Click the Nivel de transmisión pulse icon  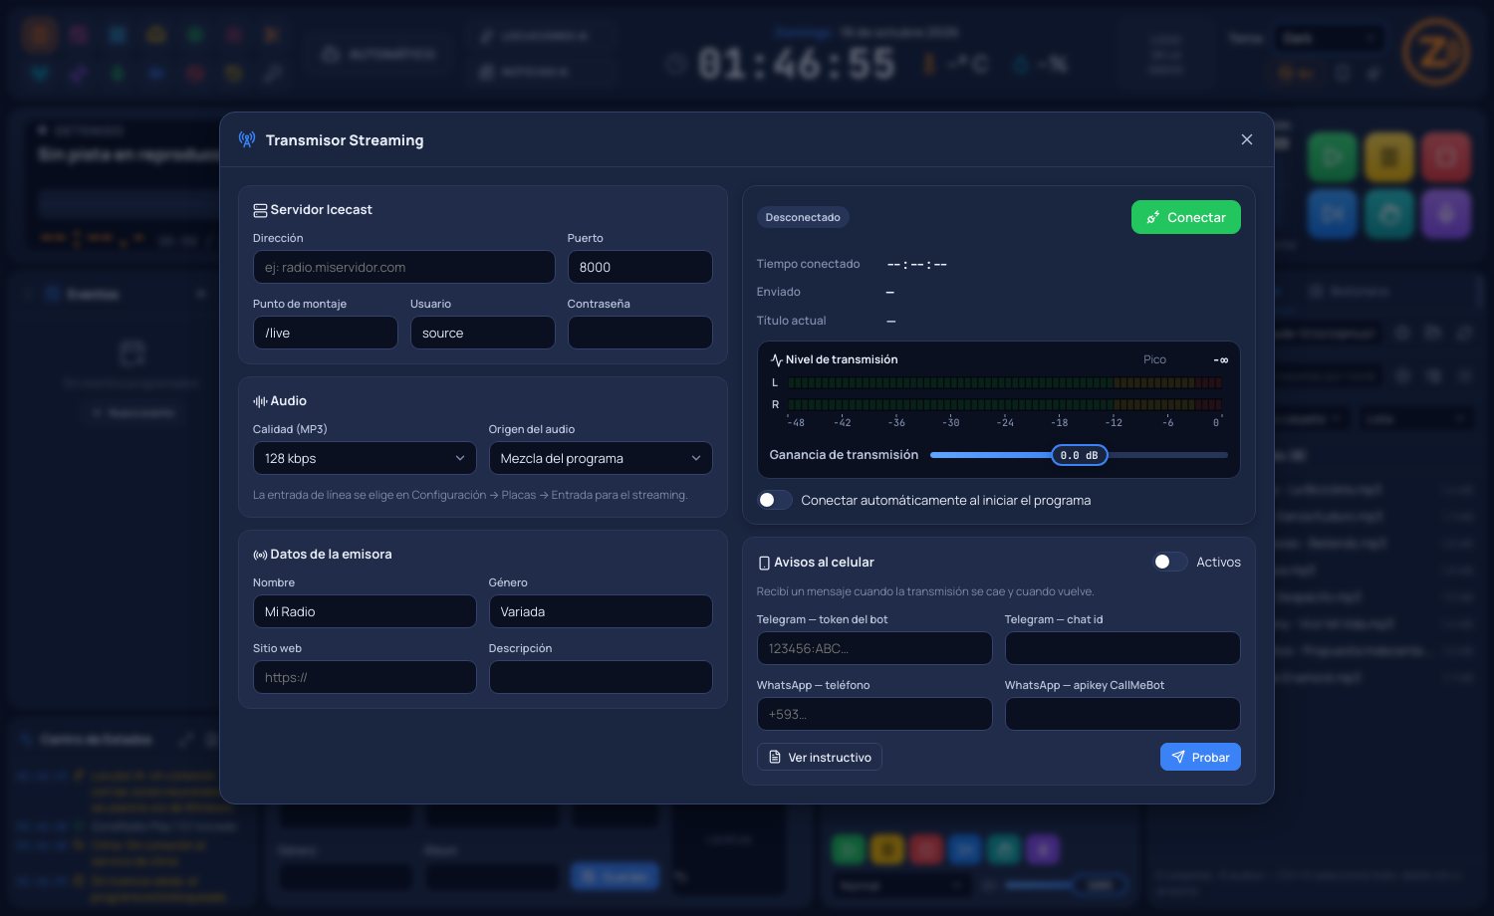coord(777,359)
